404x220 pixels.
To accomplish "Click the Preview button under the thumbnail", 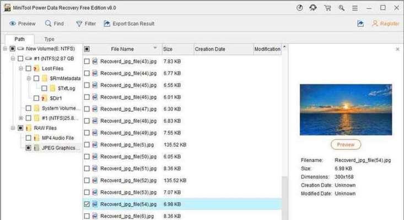I will click(x=346, y=145).
